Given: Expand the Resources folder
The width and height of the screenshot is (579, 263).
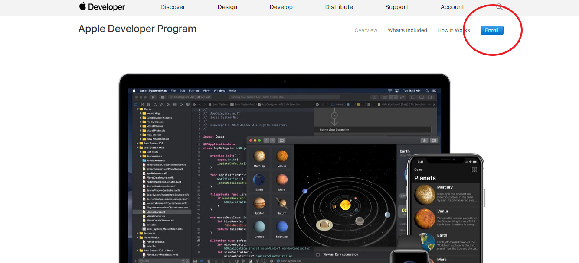Looking at the screenshot, I should click(x=137, y=233).
